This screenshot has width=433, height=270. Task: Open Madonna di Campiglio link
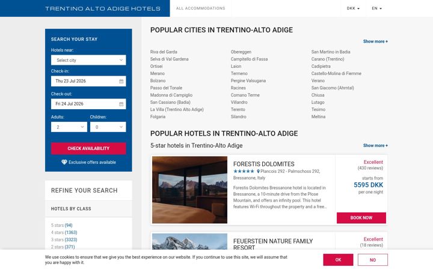click(171, 95)
